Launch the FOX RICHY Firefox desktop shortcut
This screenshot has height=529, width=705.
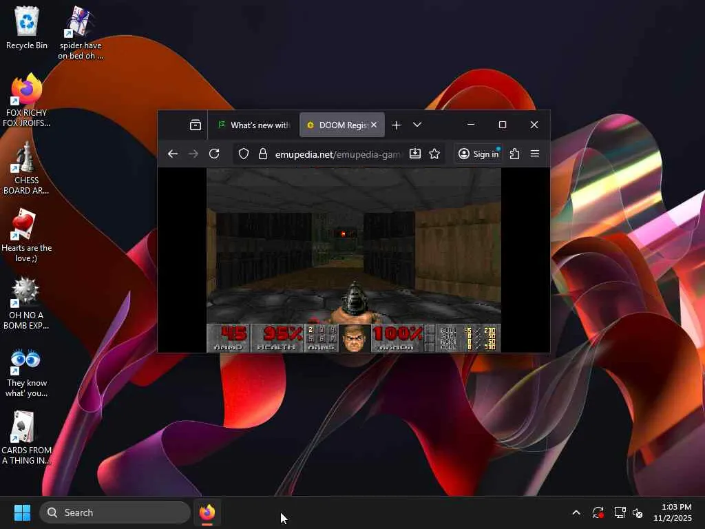tap(27, 101)
